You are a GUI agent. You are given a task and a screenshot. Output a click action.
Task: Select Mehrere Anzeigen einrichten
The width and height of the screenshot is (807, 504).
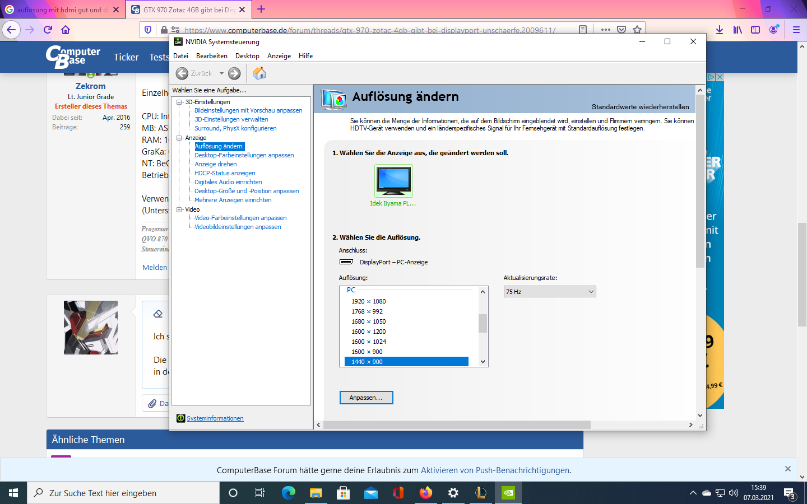tap(233, 200)
